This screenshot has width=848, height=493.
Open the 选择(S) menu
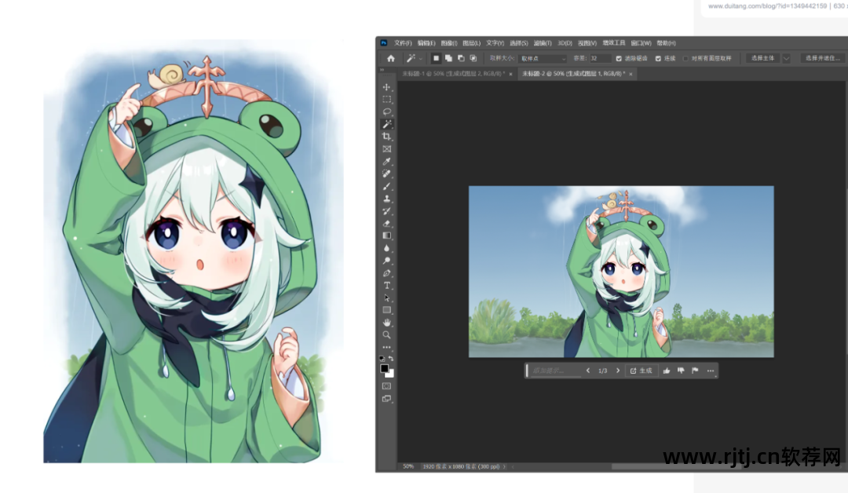[x=519, y=43]
